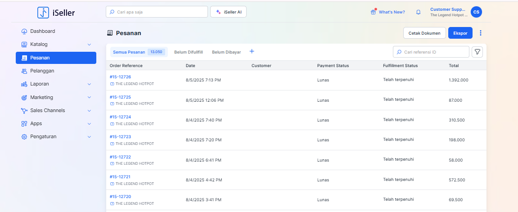
Task: Switch to Belum Difullfill tab
Action: (x=188, y=52)
